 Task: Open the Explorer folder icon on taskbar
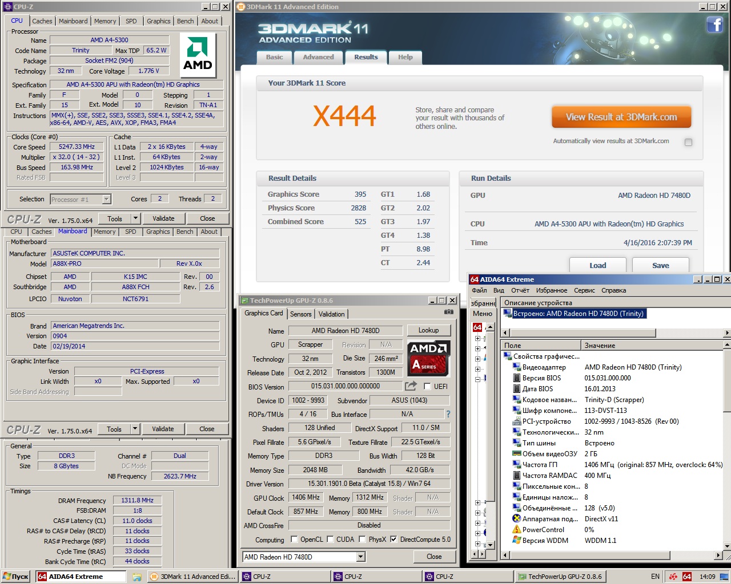[x=137, y=577]
